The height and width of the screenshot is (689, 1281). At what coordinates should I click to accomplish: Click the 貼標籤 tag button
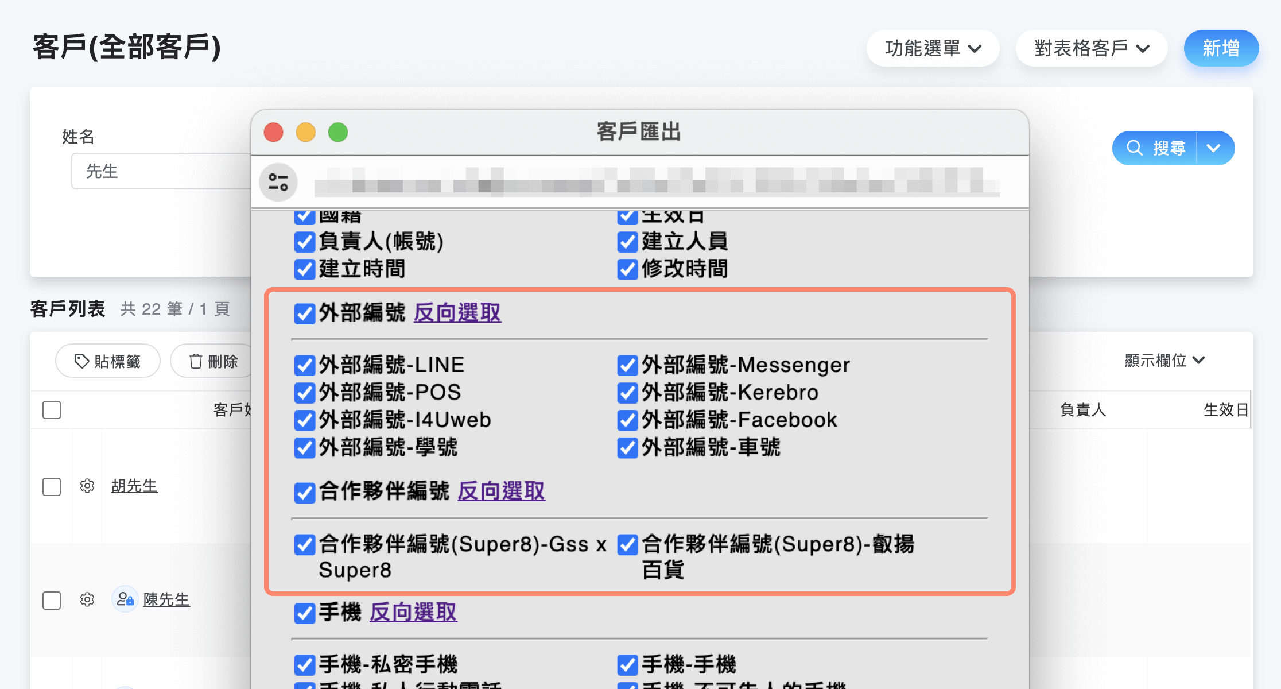108,361
